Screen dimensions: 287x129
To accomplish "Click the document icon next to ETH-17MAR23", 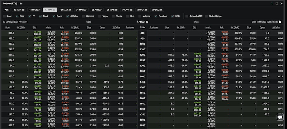I will 280,22.
